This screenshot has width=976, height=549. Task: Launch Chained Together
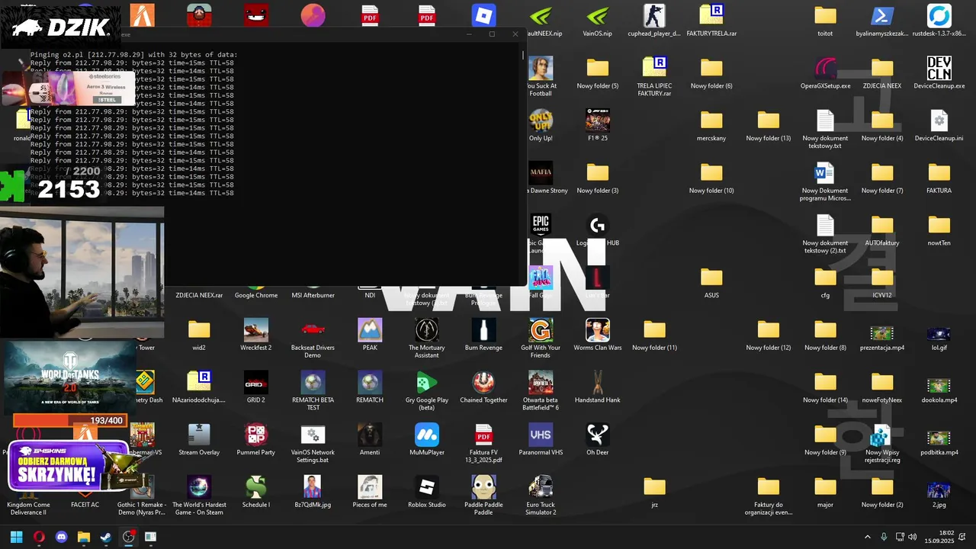click(483, 387)
